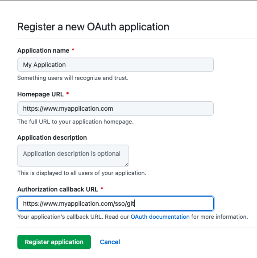Click the 'displayed to all users' hint text

coord(82,173)
